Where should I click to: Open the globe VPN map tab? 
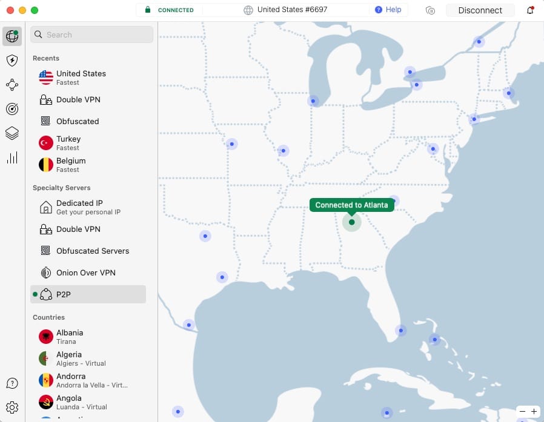[x=12, y=36]
